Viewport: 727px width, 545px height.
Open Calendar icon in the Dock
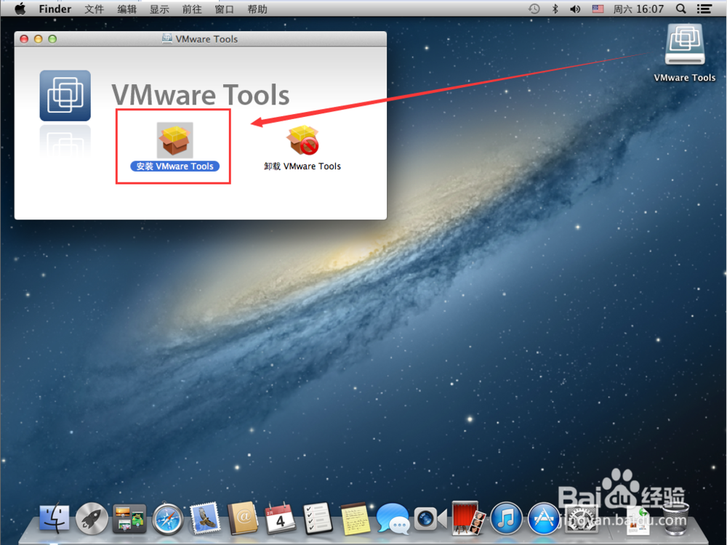point(280,519)
